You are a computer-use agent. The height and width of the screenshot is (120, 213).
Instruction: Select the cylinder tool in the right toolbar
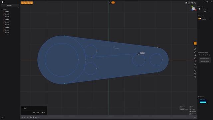(x=195, y=74)
